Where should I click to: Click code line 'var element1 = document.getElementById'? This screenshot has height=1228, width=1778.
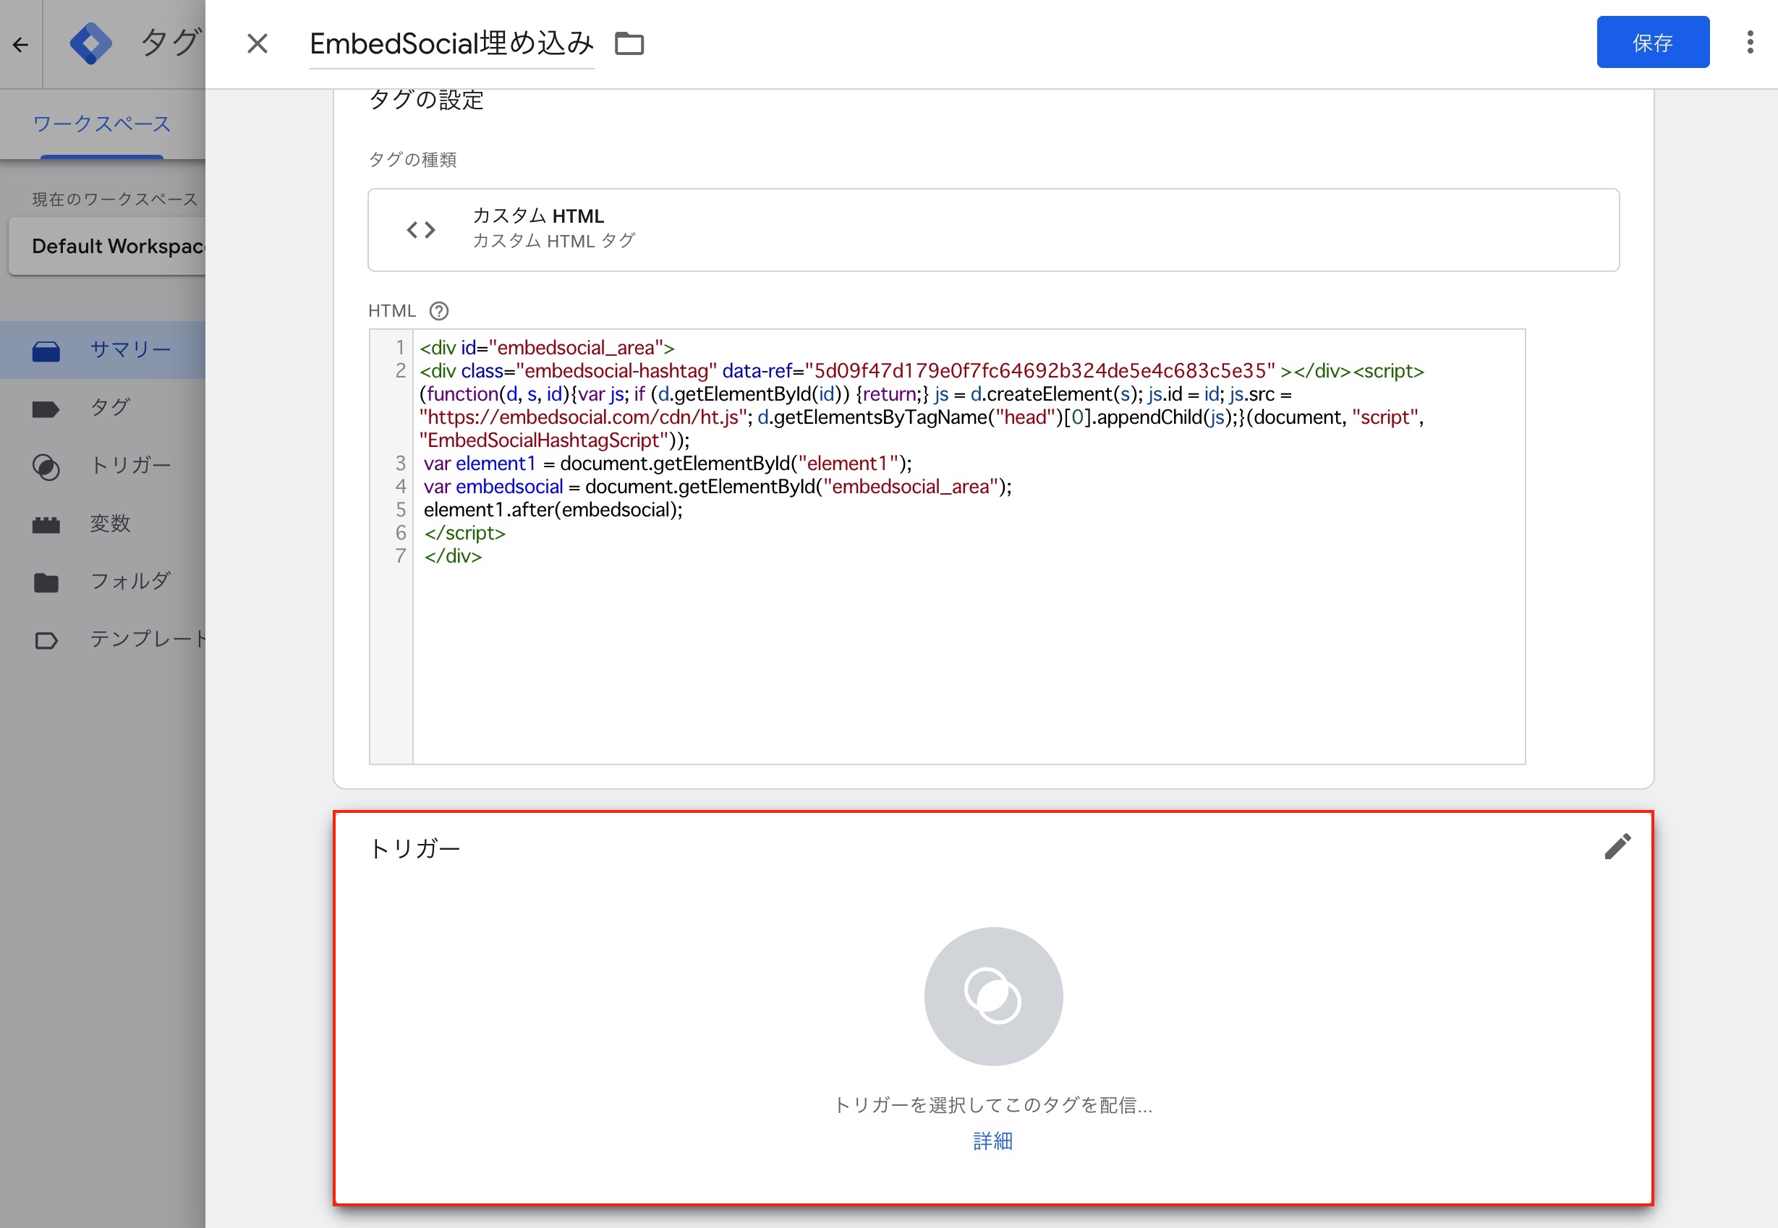667,463
